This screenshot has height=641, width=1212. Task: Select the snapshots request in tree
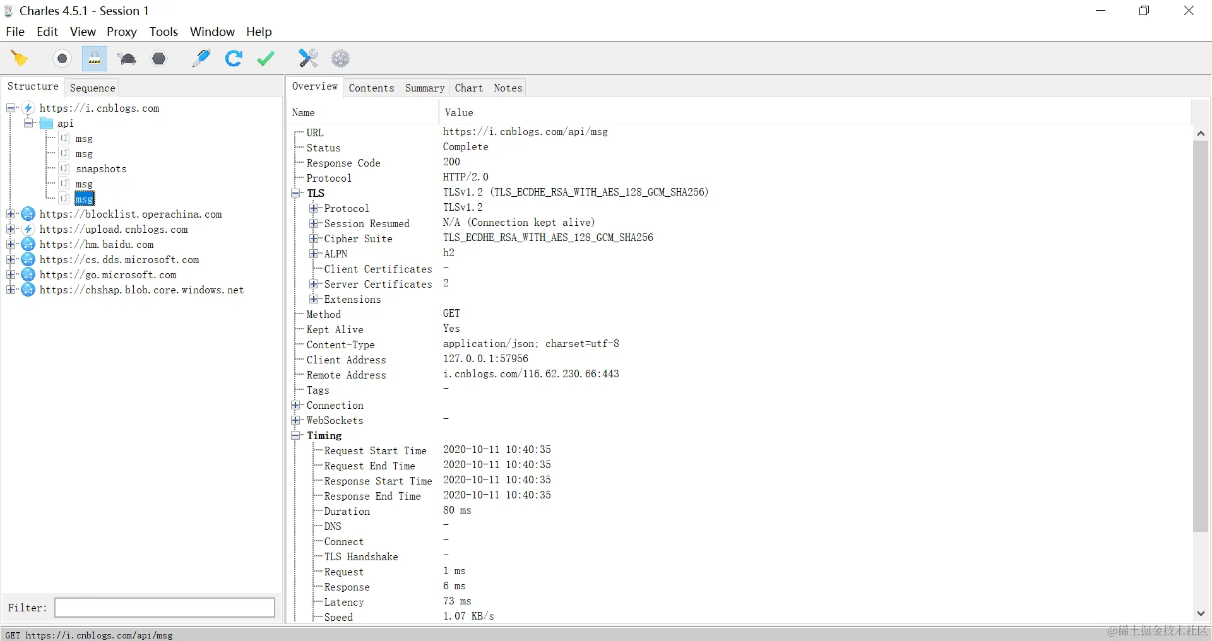point(101,168)
